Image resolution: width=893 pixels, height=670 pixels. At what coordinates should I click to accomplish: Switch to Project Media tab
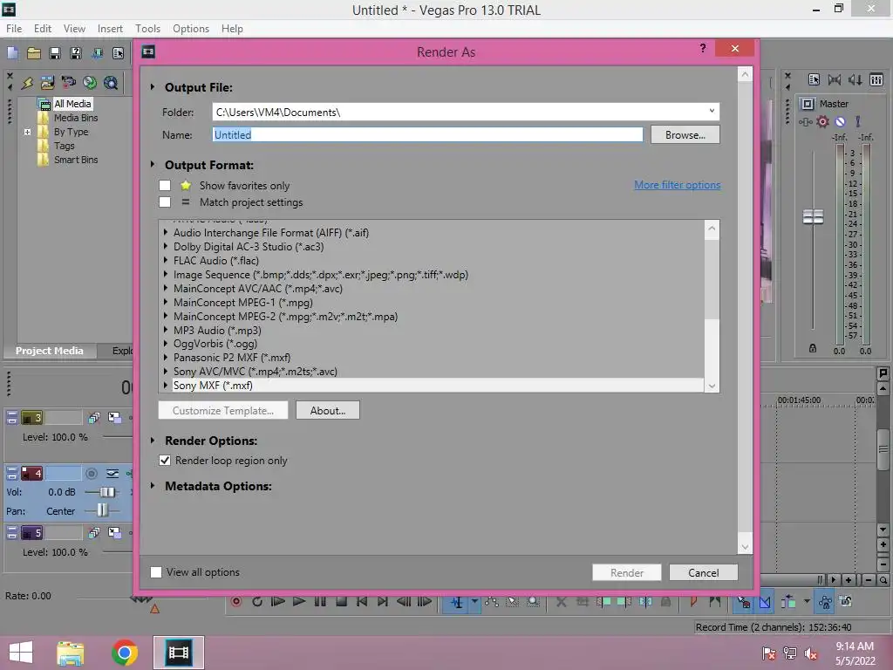[x=50, y=351]
